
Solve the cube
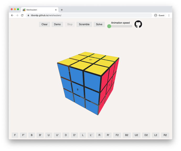[x=99, y=24]
